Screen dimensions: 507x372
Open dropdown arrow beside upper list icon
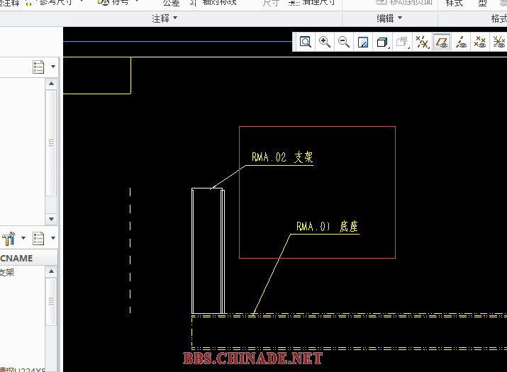(x=52, y=67)
